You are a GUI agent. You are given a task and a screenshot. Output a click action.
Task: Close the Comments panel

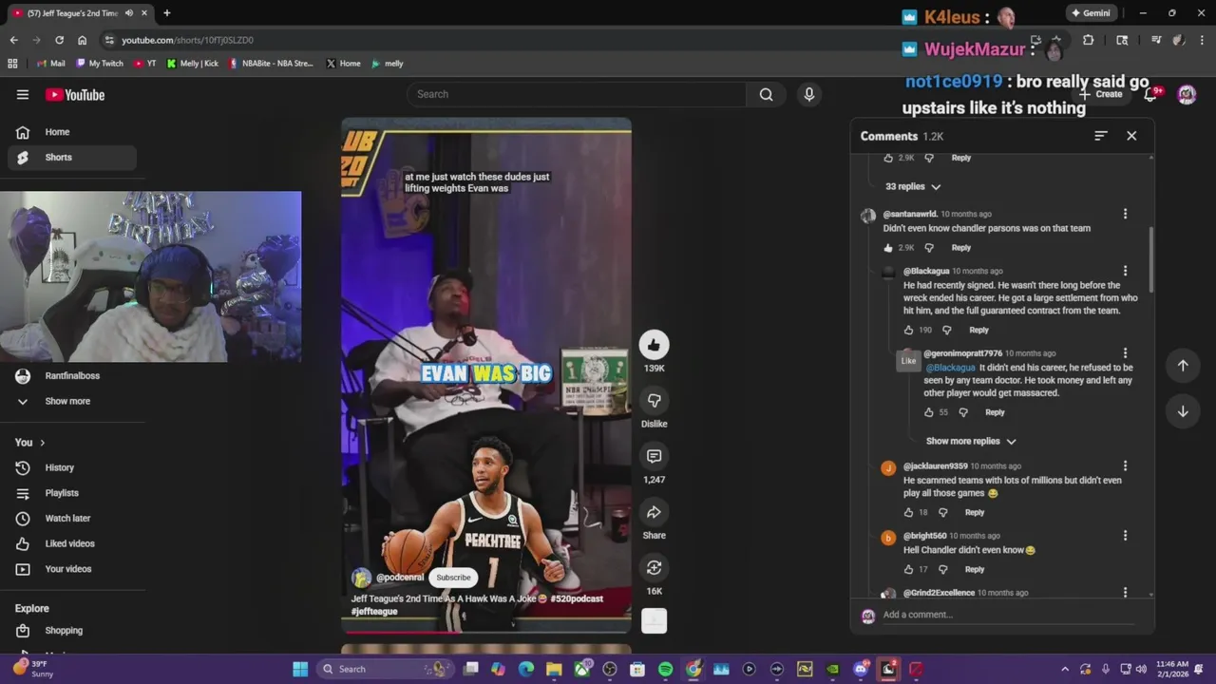pos(1131,136)
